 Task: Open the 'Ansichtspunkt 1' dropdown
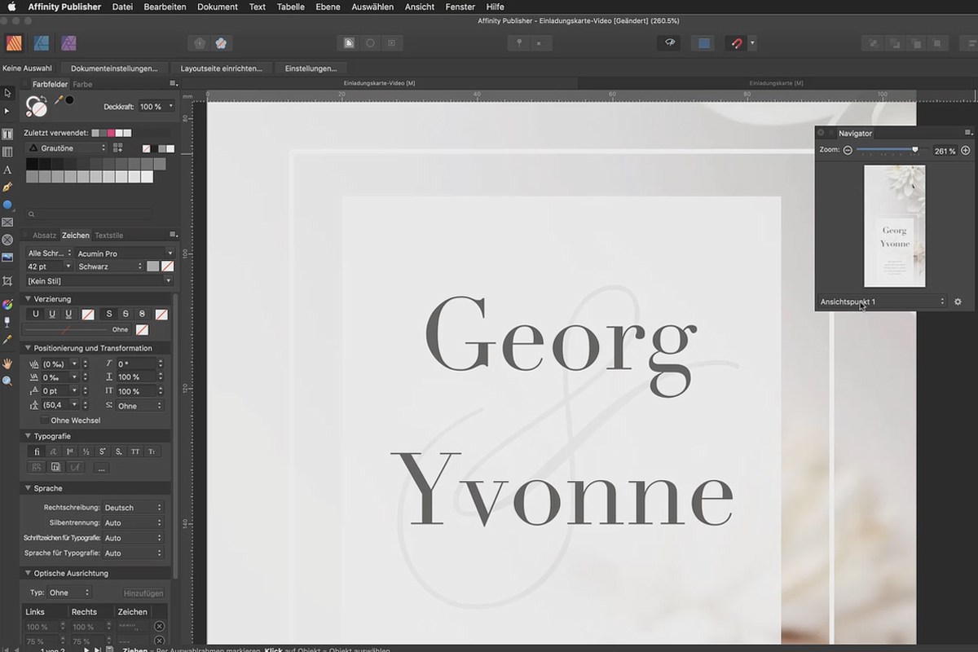[882, 302]
